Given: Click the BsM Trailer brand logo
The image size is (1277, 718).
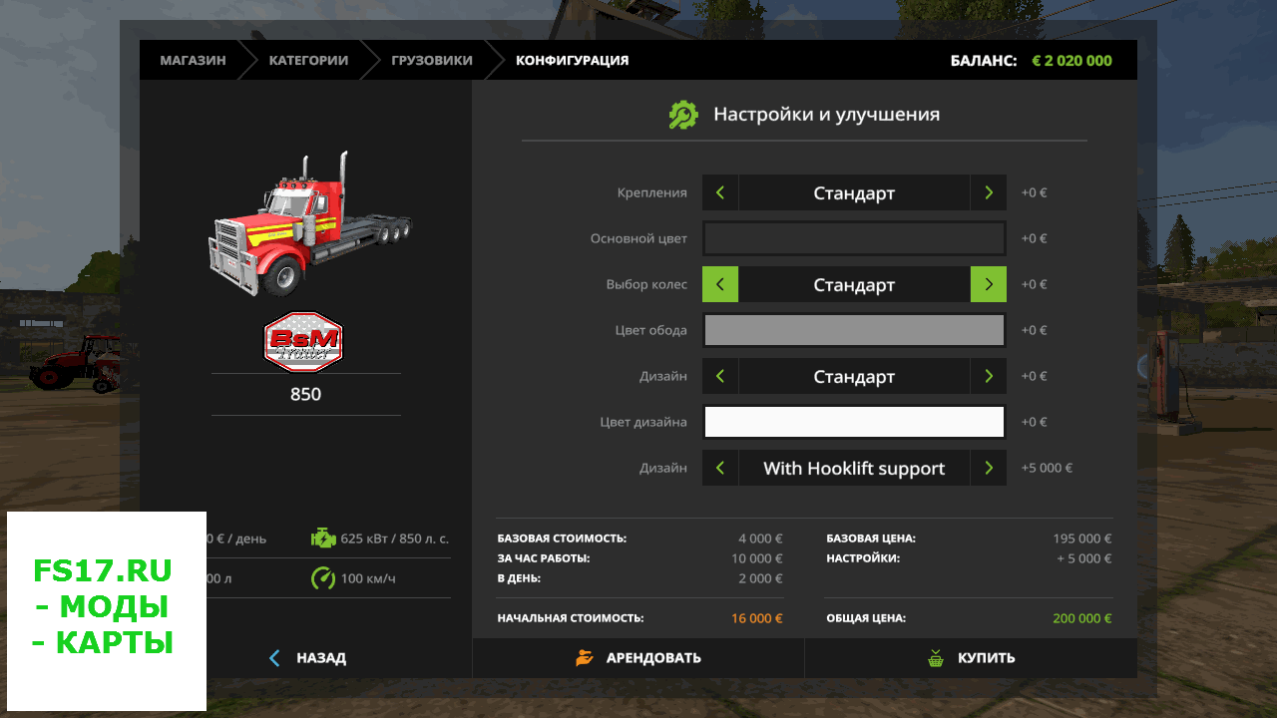Looking at the screenshot, I should coord(305,342).
